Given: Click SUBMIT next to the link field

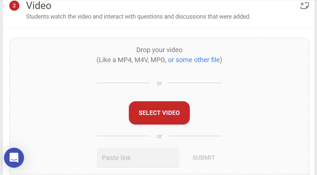Looking at the screenshot, I should coord(203,158).
